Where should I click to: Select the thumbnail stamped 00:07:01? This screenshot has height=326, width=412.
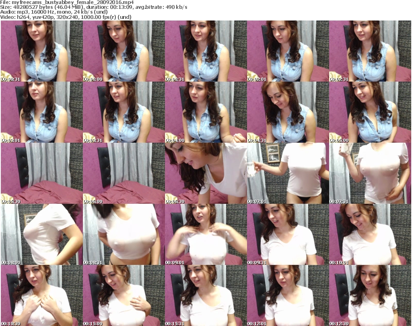pyautogui.click(x=288, y=173)
